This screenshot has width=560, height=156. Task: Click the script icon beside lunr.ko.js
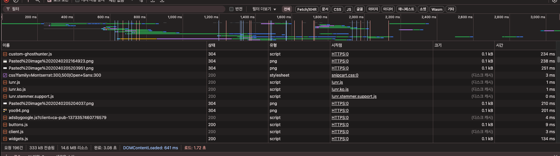5,89
